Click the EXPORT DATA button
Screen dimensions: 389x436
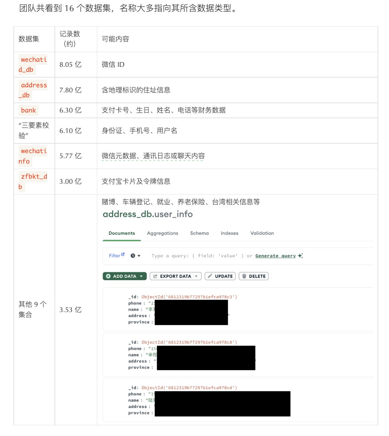pyautogui.click(x=176, y=276)
